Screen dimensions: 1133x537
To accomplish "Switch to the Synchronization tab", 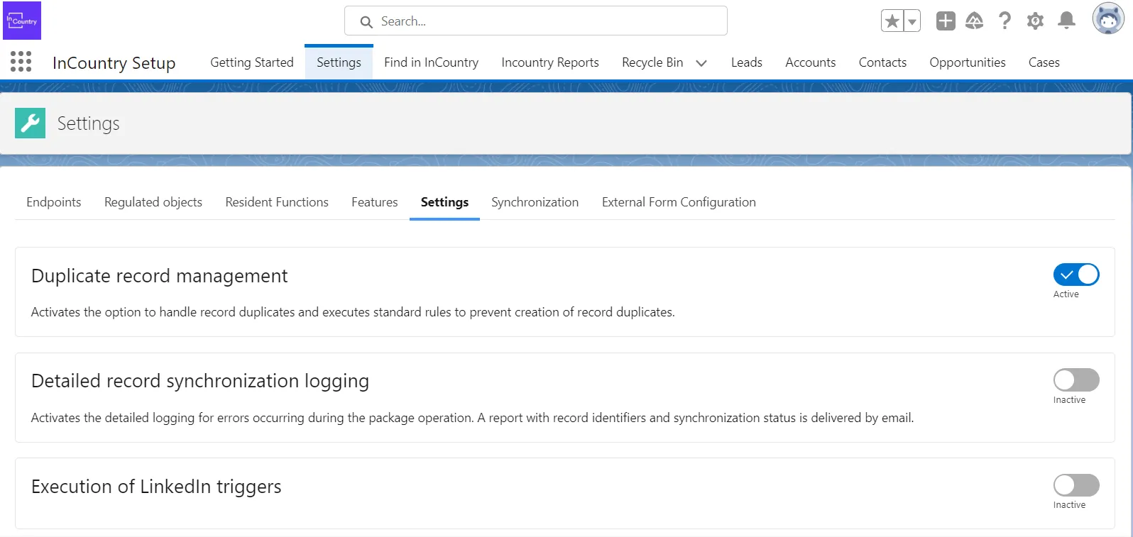I will tap(535, 202).
